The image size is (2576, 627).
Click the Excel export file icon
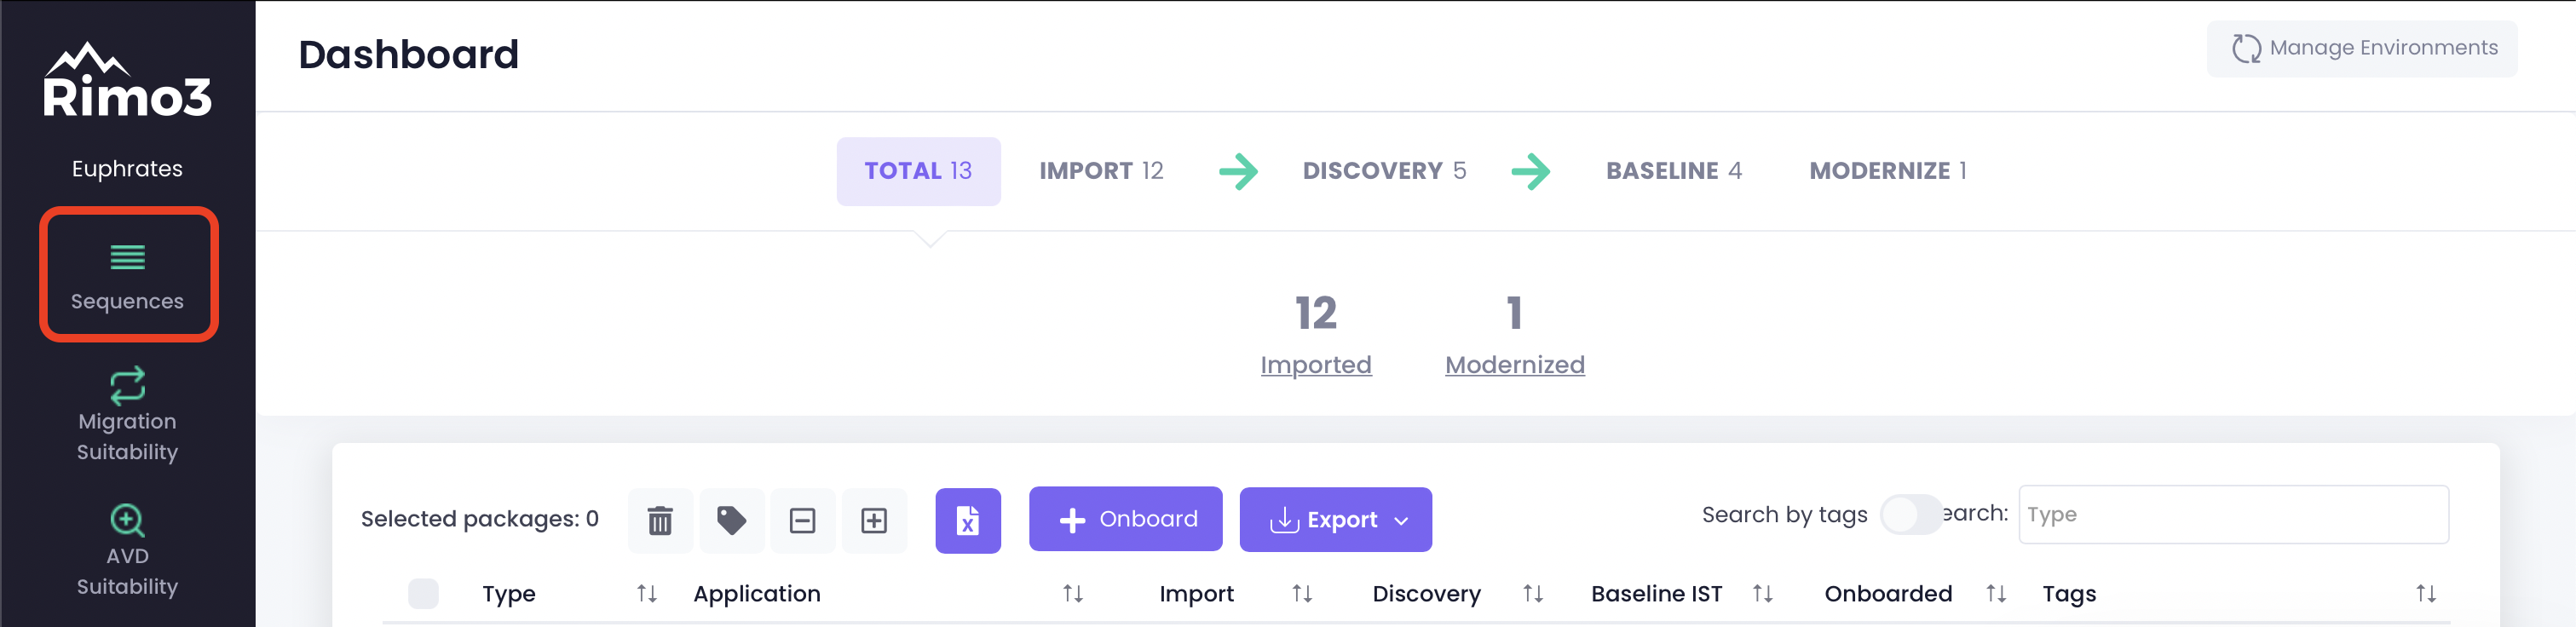967,521
